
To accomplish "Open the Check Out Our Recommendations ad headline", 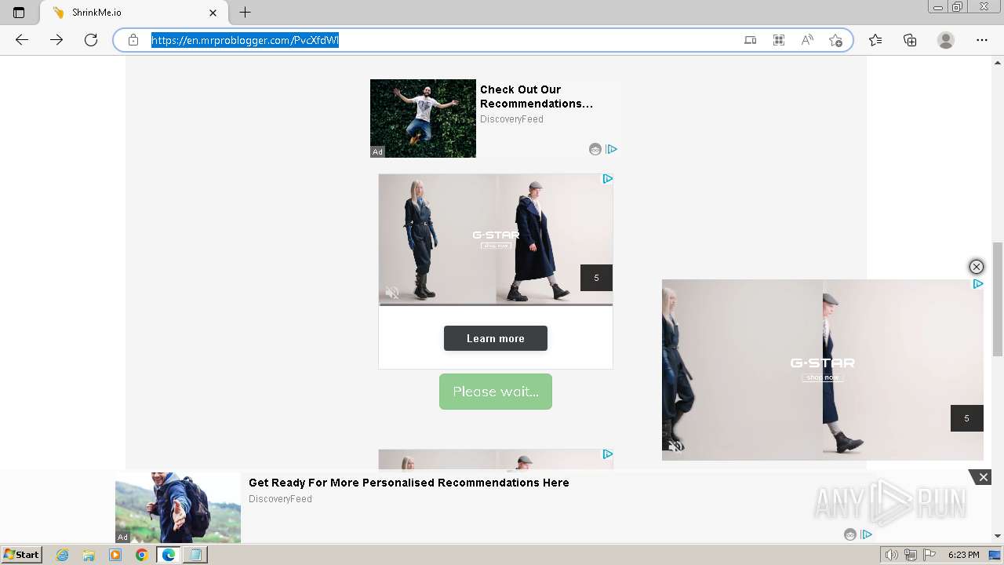I will (537, 97).
